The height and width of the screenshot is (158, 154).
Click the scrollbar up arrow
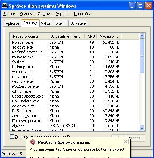coord(142,36)
